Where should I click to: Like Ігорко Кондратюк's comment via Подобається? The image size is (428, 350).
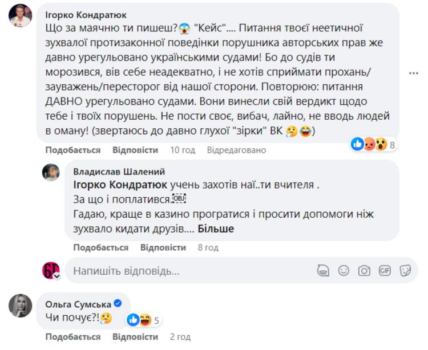[72, 150]
